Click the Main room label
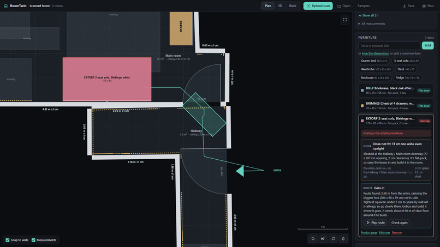The image size is (440, 247). coord(173,56)
